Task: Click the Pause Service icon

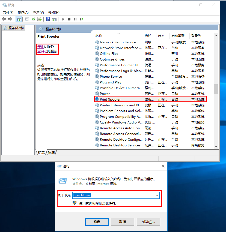Action: coord(75,19)
